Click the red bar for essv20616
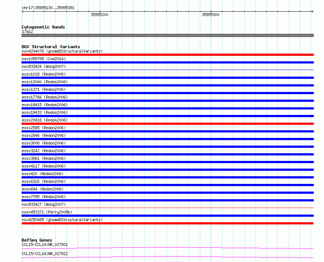Image resolution: width=324 pixels, height=262 pixels. (x=167, y=124)
